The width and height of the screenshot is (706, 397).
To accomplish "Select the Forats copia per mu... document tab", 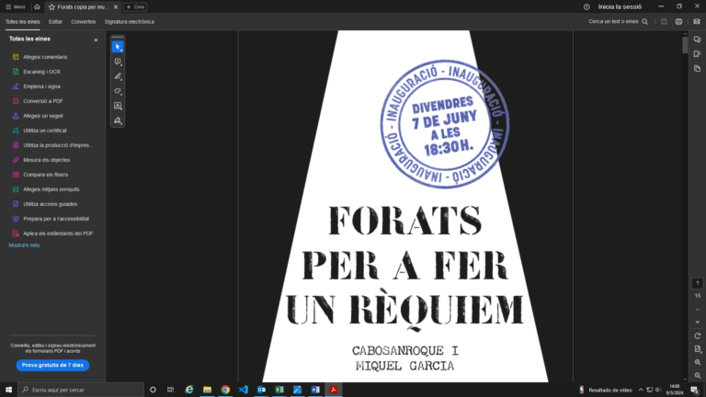I will point(83,6).
